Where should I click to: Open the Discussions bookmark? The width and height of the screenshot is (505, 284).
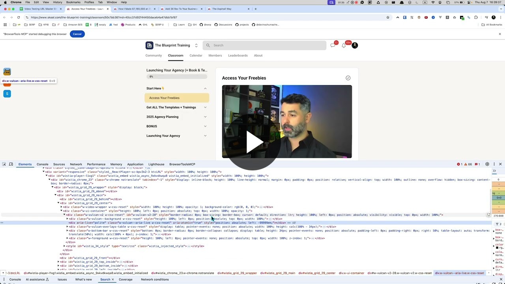click(223, 24)
